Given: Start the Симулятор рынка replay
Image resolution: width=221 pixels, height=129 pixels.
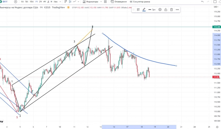Looking at the screenshot, I should 140,2.
